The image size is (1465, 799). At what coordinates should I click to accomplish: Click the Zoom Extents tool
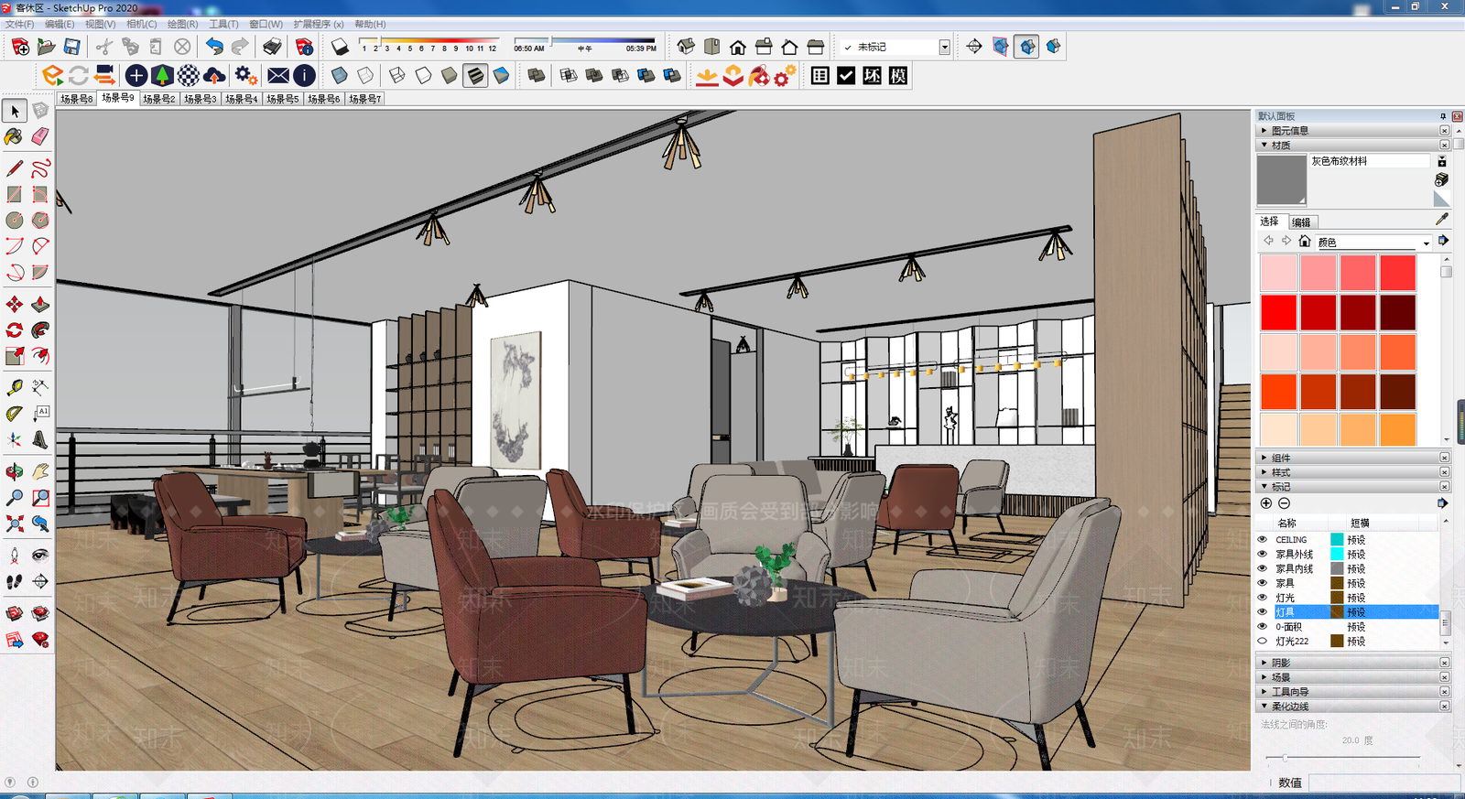[x=15, y=524]
